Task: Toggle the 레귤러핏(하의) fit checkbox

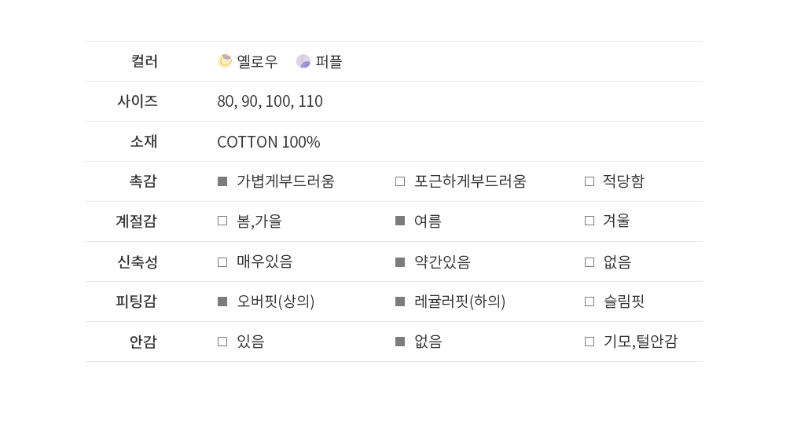Action: 400,302
